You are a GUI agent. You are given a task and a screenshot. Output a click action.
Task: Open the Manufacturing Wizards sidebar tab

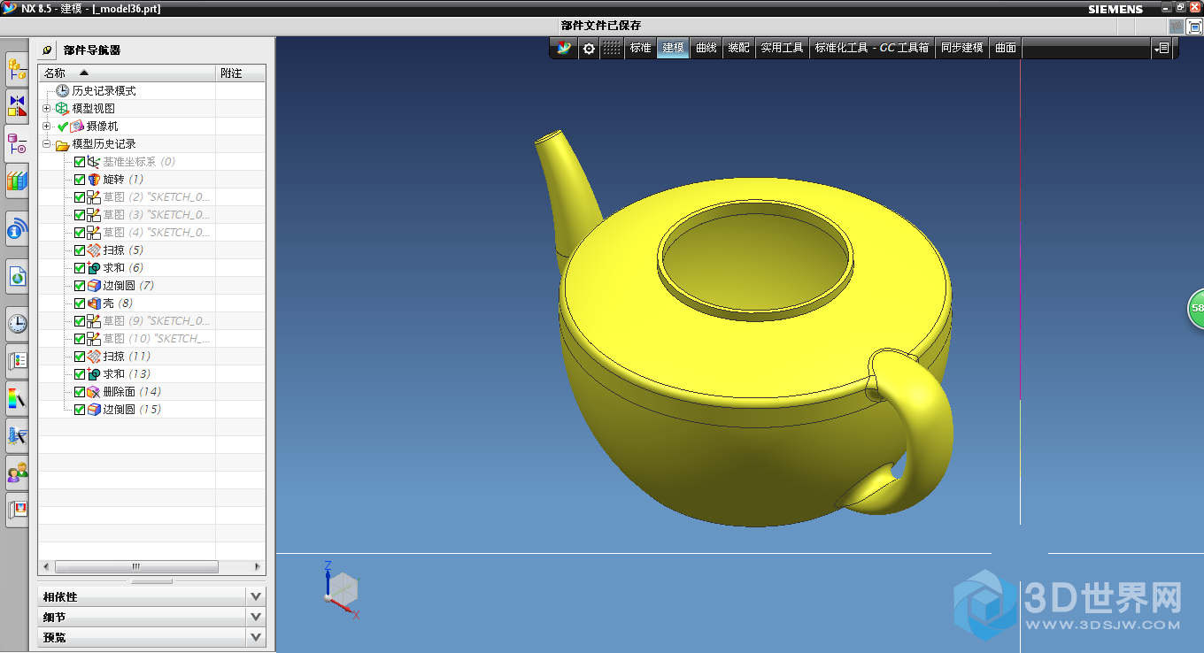(x=17, y=434)
